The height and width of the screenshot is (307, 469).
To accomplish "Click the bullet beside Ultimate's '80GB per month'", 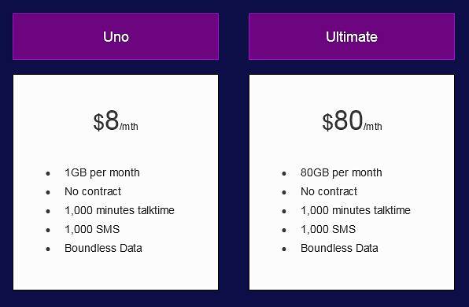I will click(284, 173).
